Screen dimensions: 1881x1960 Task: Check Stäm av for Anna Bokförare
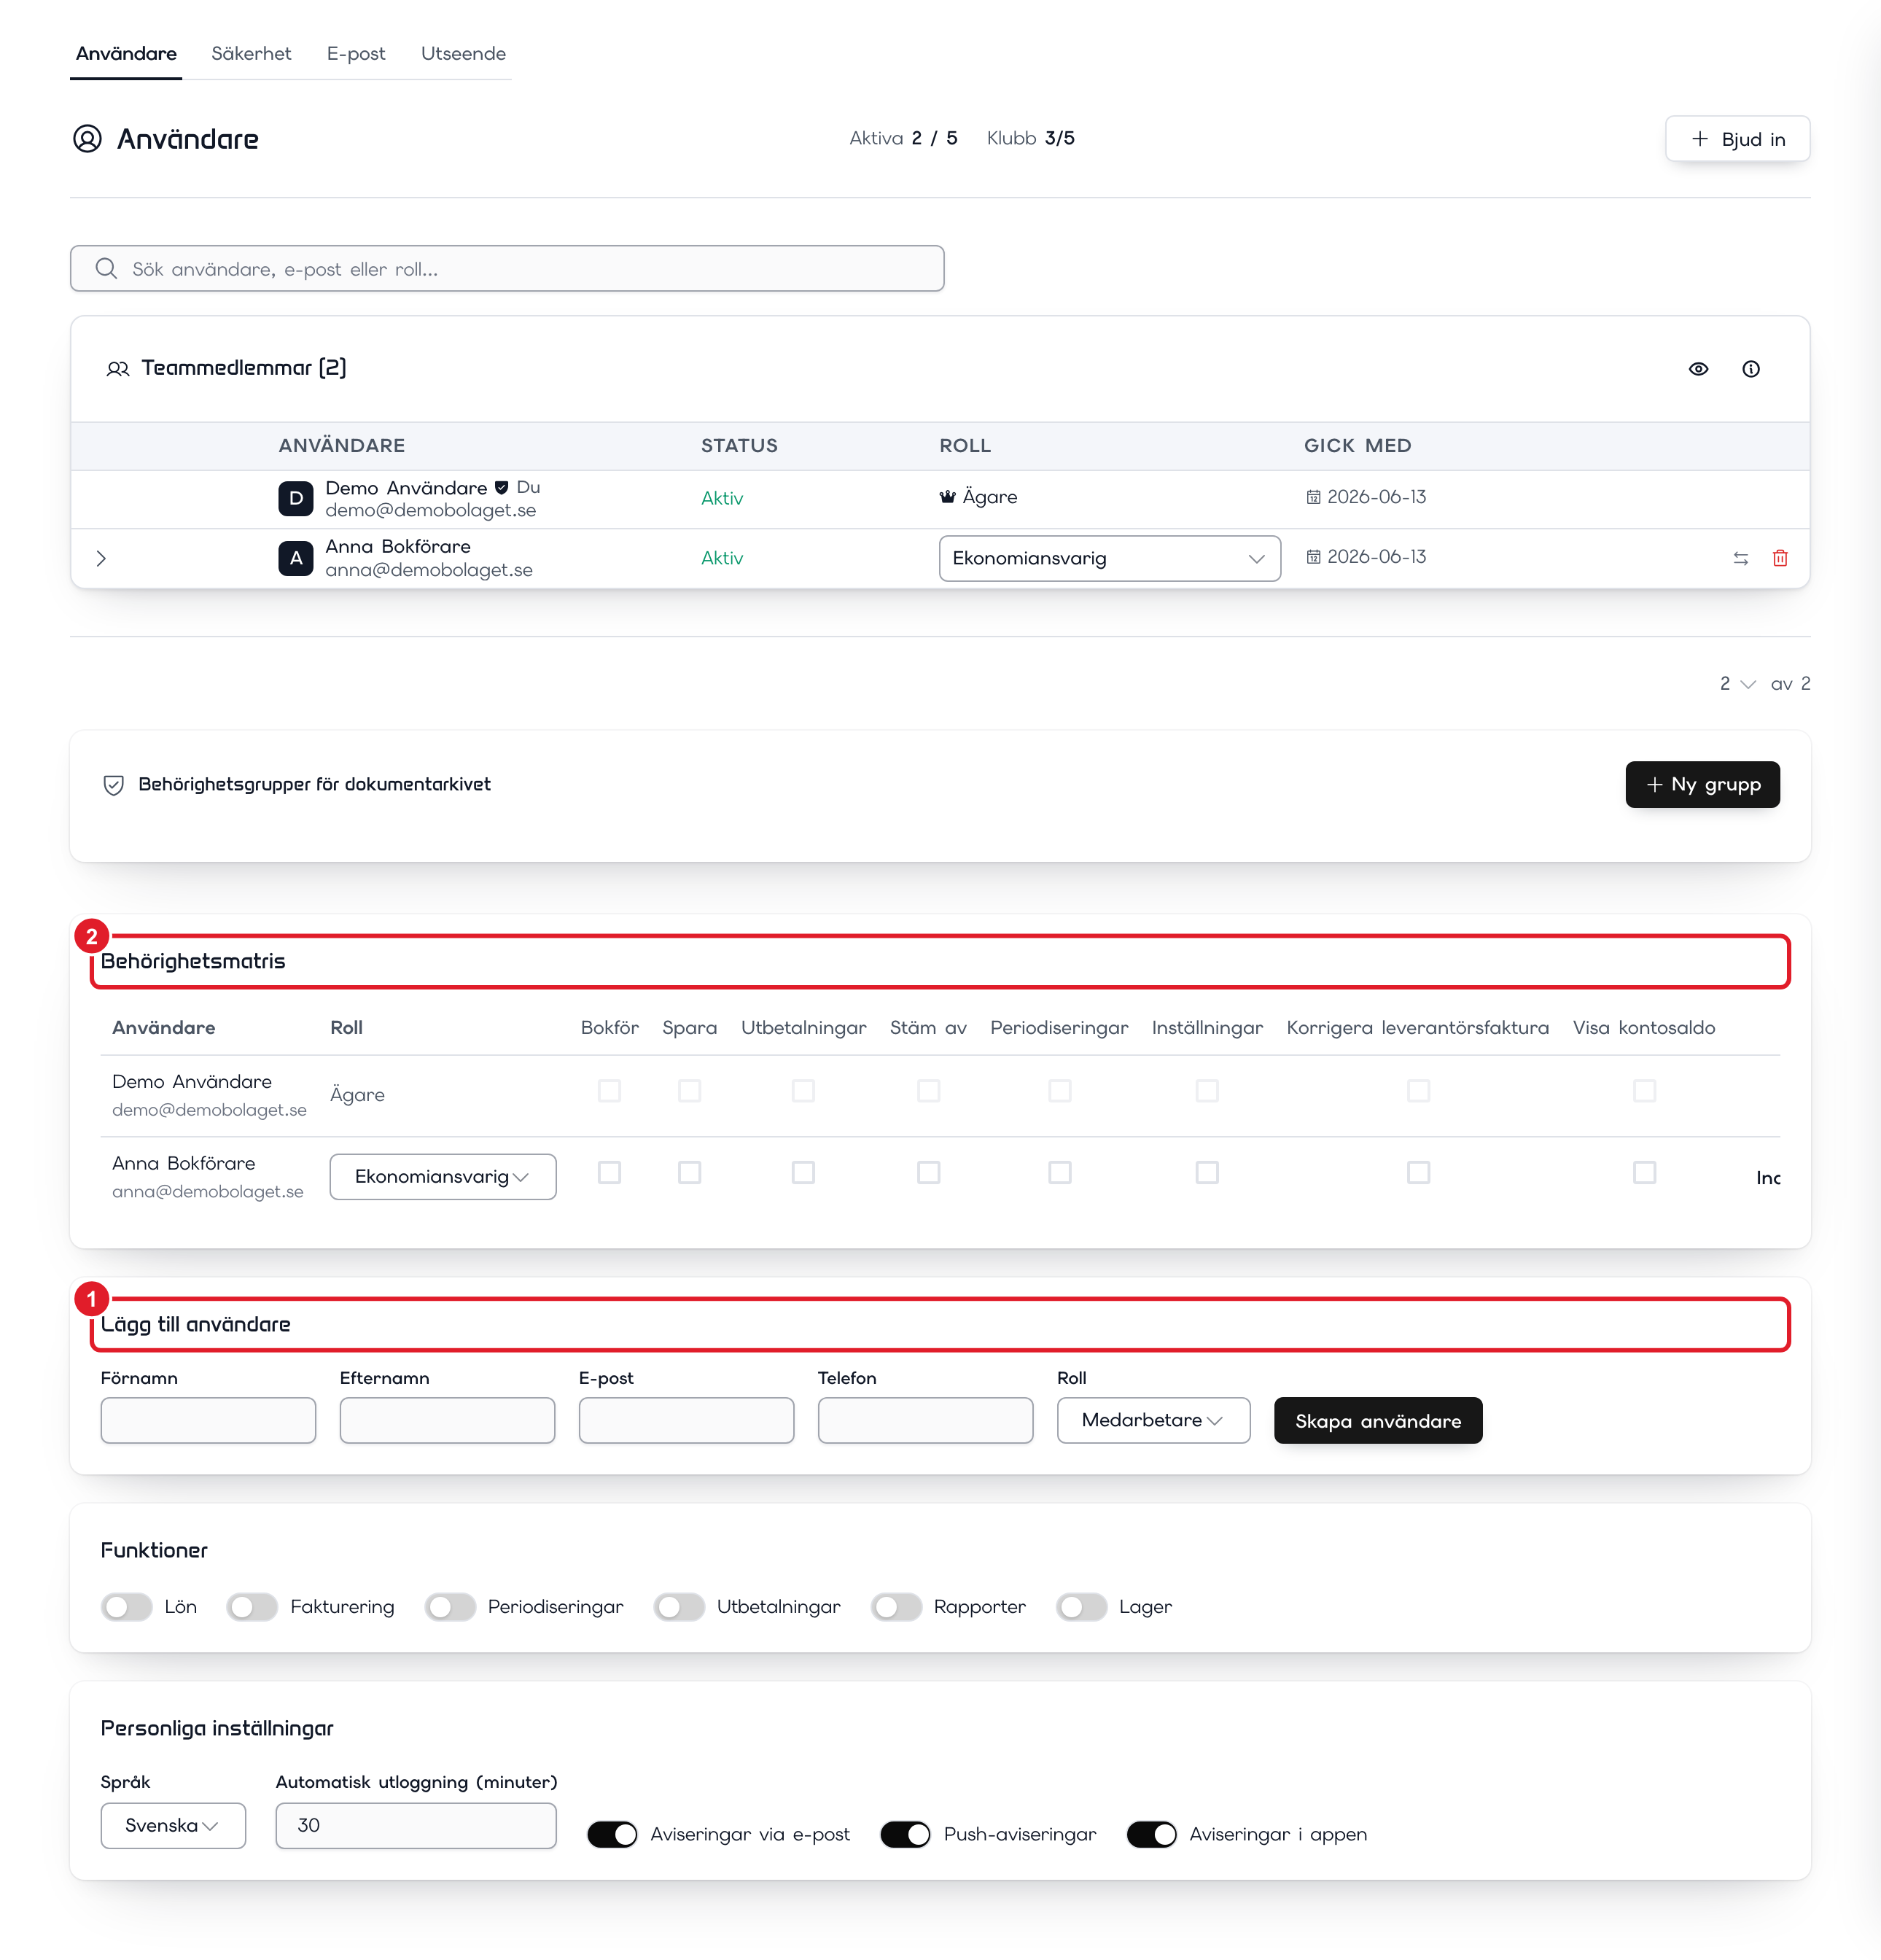[928, 1172]
